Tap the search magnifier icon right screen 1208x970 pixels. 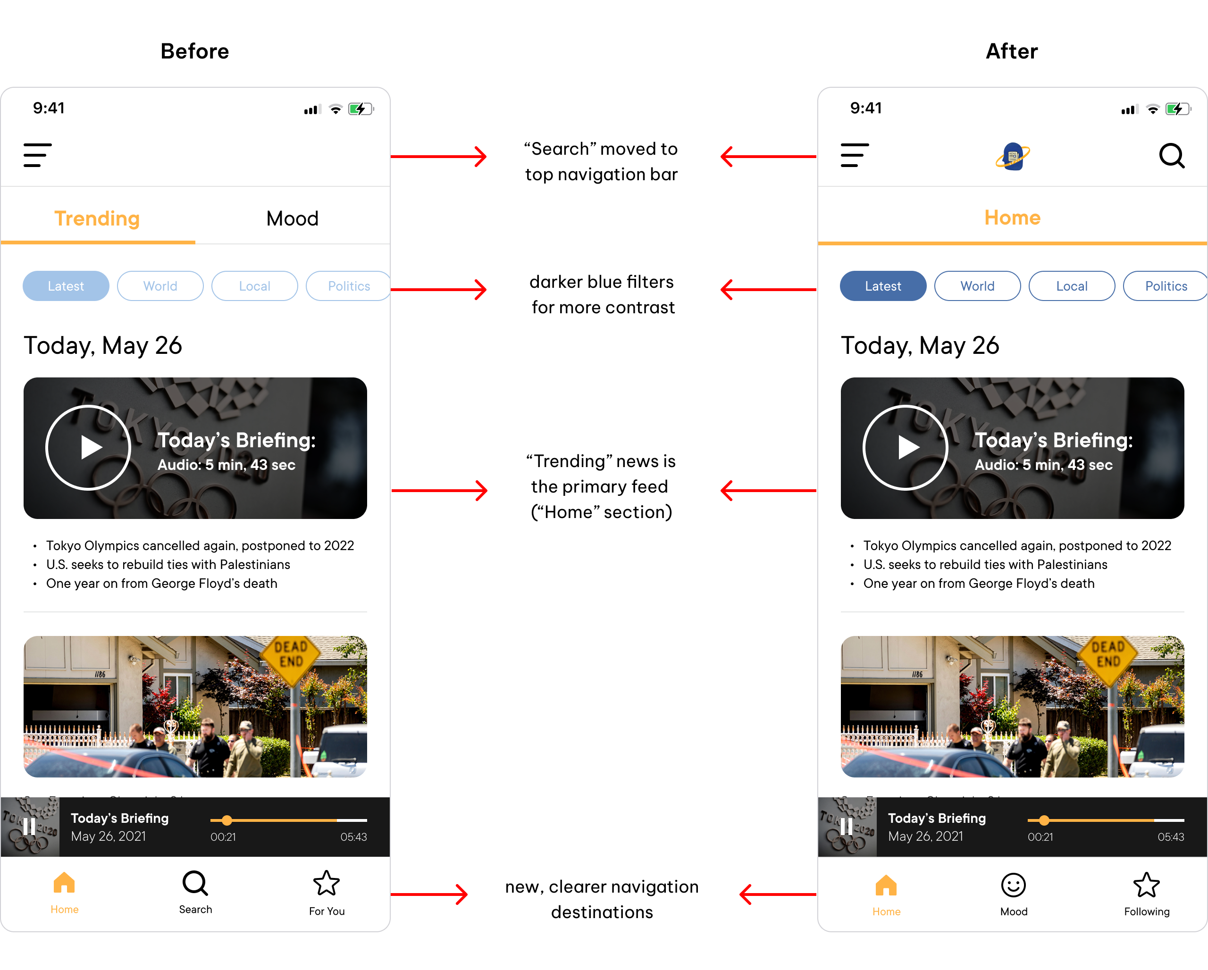tap(1171, 154)
